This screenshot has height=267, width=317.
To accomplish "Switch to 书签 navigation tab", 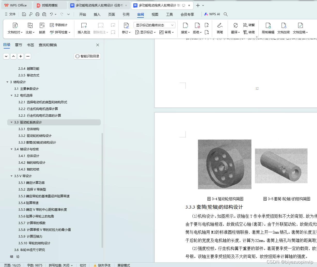I will (x=30, y=45).
